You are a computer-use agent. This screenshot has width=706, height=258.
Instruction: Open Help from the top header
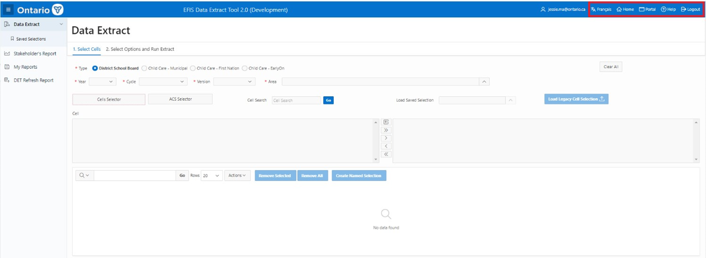coord(668,9)
